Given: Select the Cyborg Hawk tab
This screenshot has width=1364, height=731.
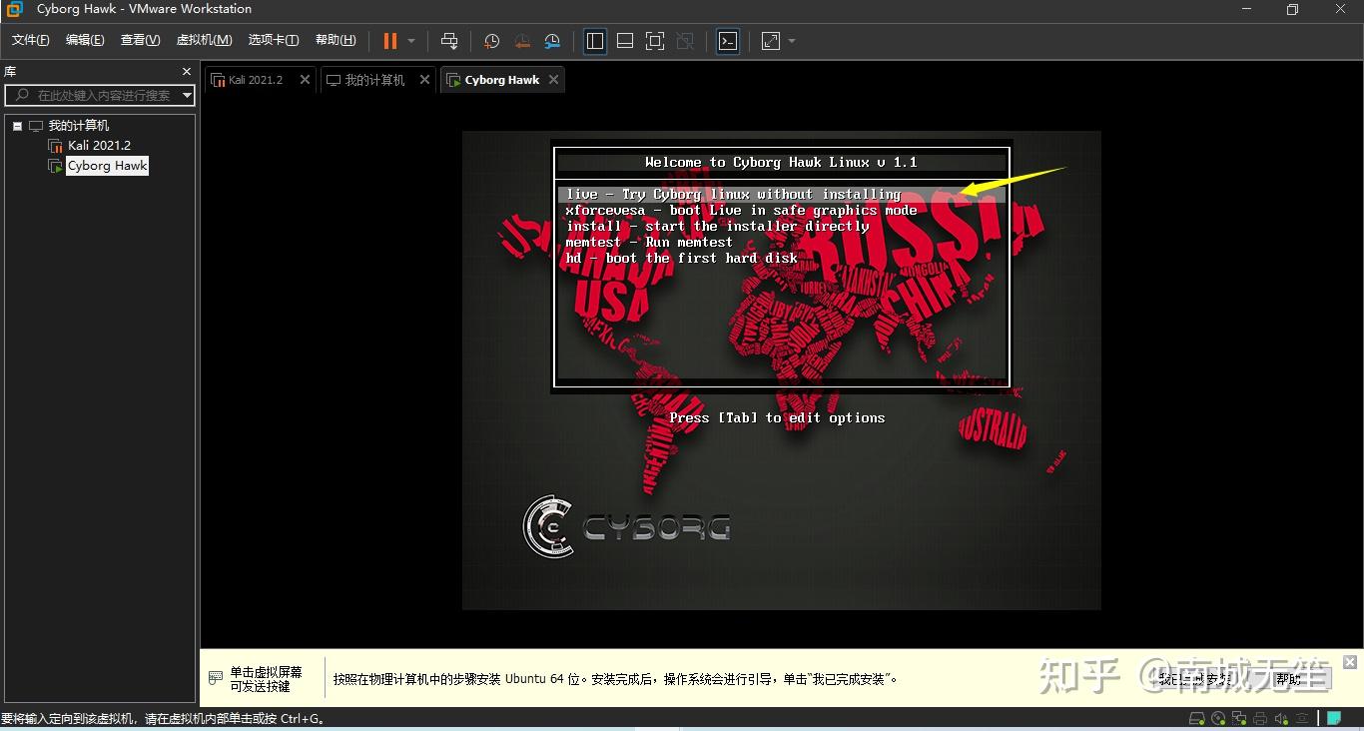Looking at the screenshot, I should point(502,80).
